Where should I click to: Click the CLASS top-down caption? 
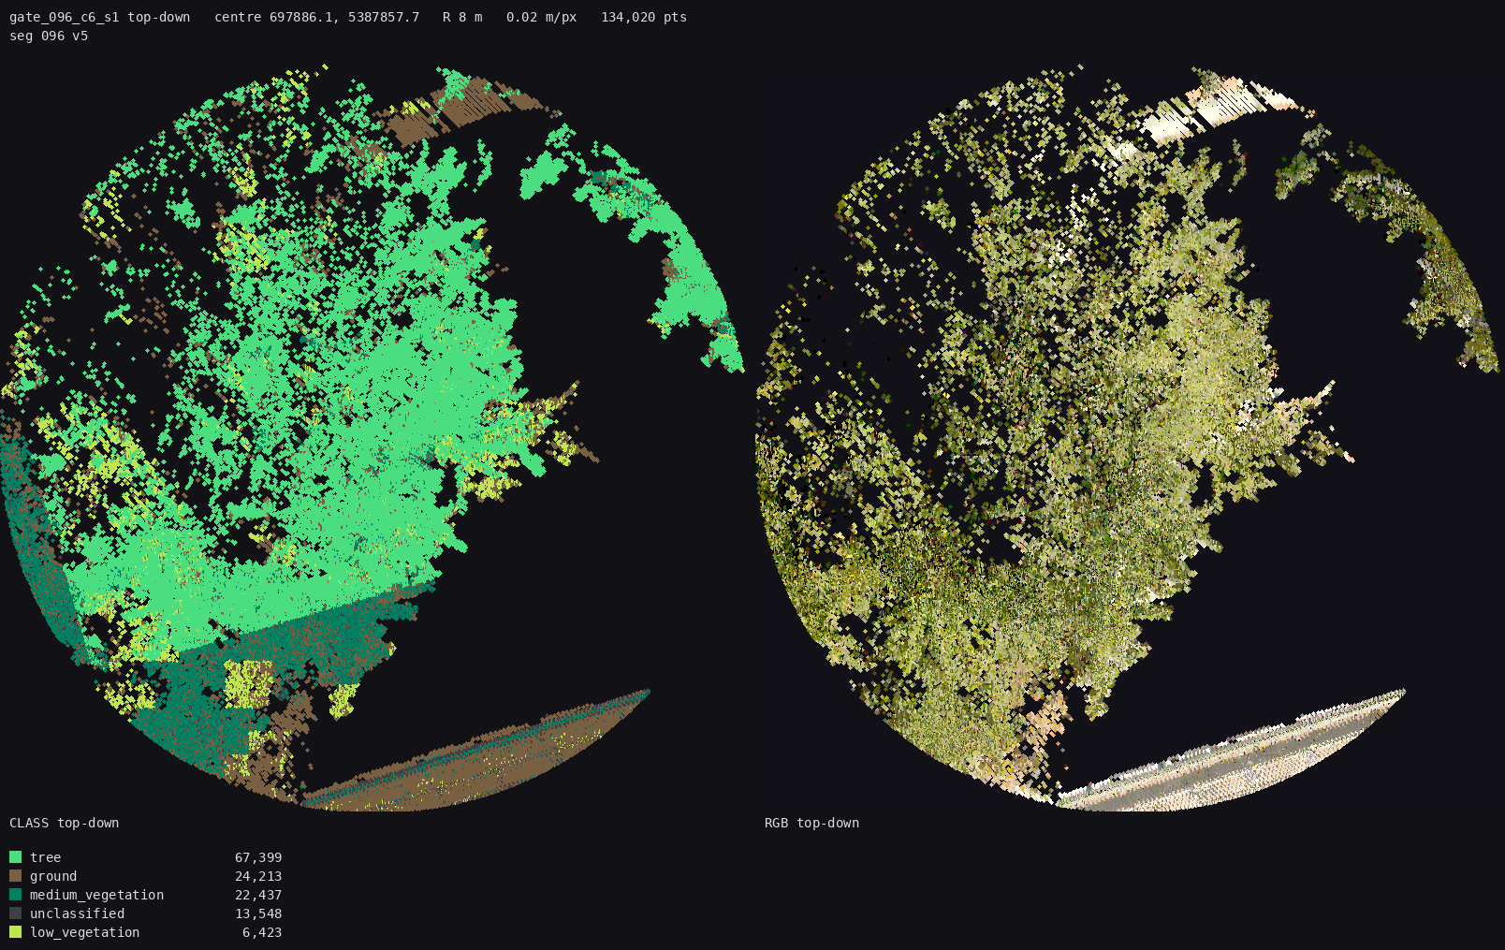65,823
